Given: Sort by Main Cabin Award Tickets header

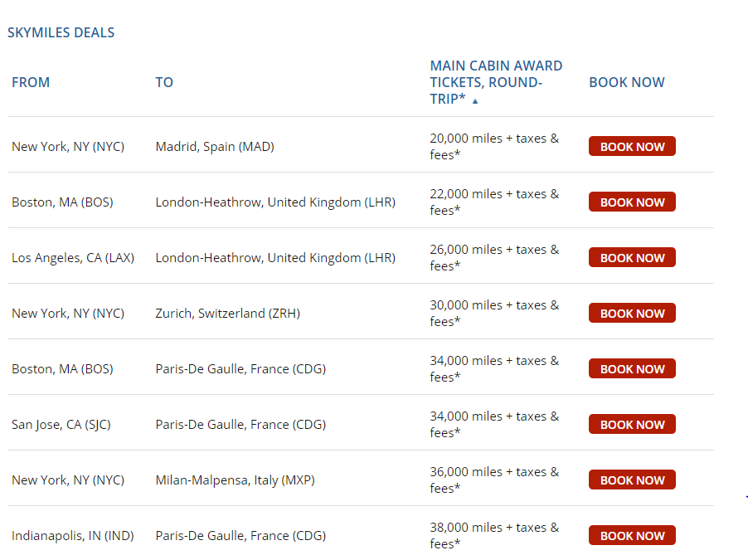Looking at the screenshot, I should [495, 81].
